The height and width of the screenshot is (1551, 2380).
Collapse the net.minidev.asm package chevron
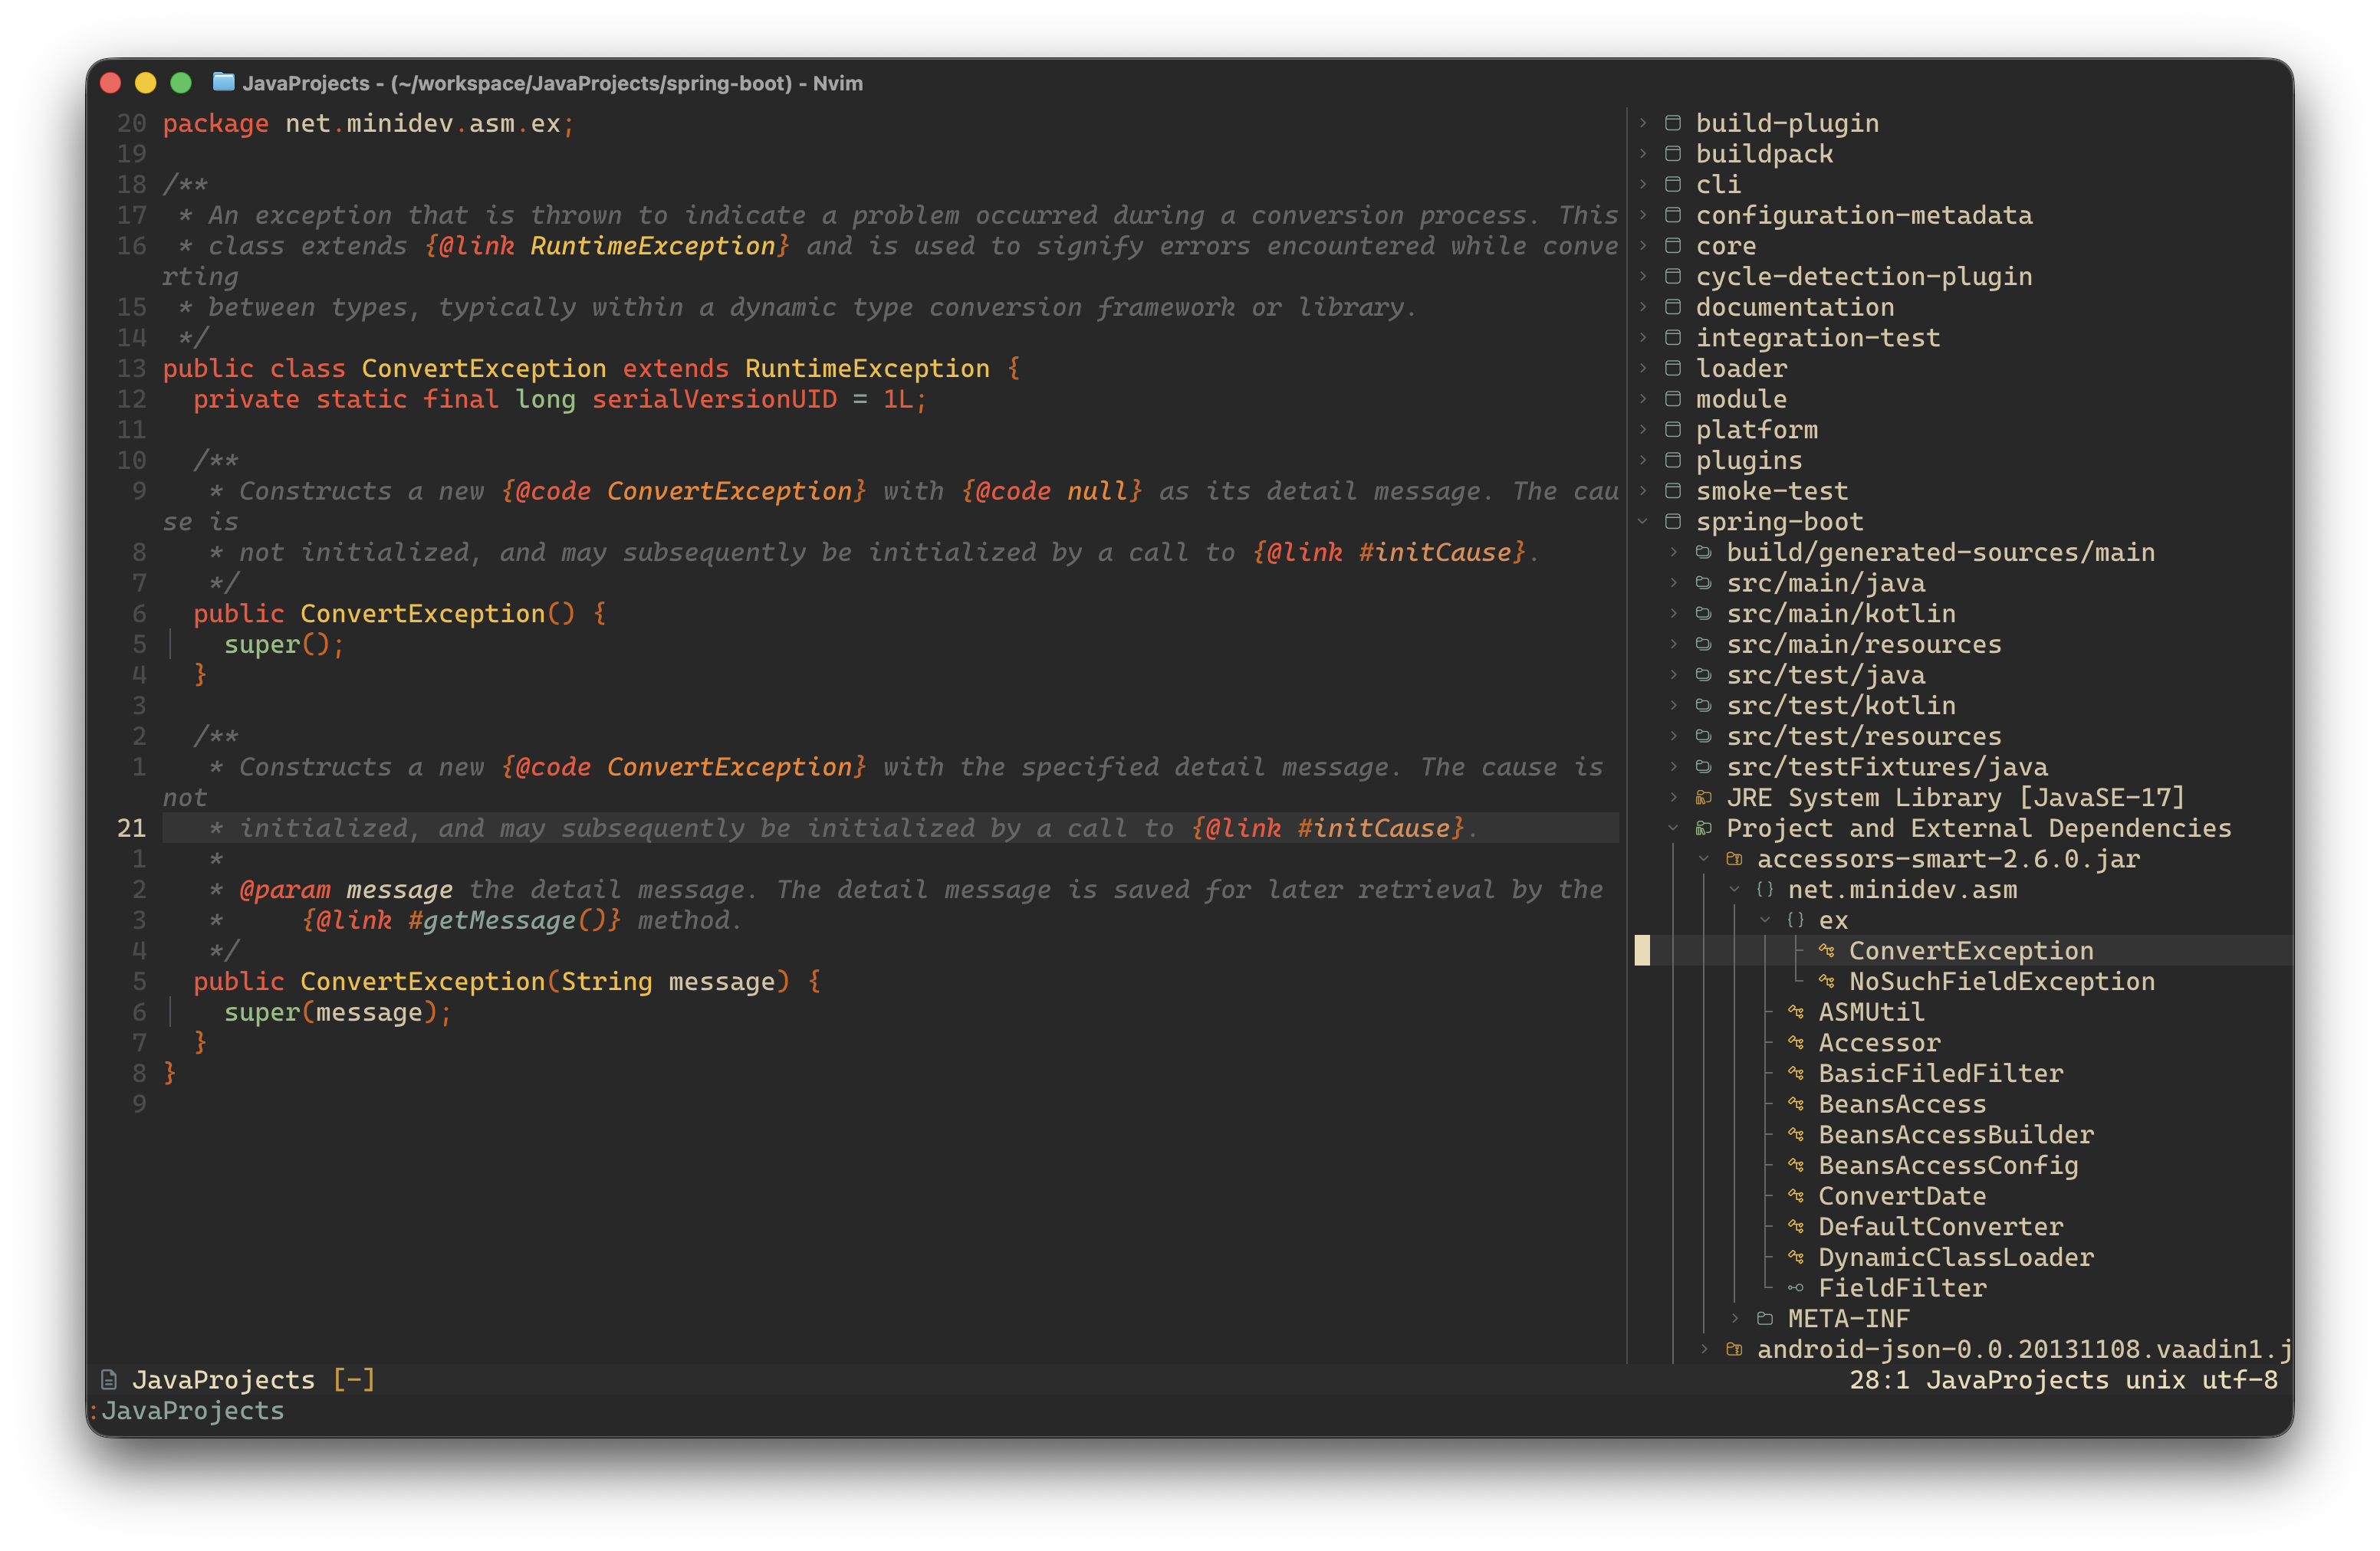(1734, 890)
